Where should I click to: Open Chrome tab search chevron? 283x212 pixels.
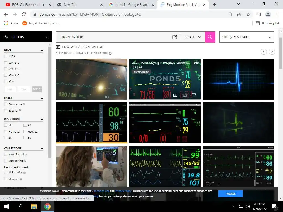coord(239,4)
